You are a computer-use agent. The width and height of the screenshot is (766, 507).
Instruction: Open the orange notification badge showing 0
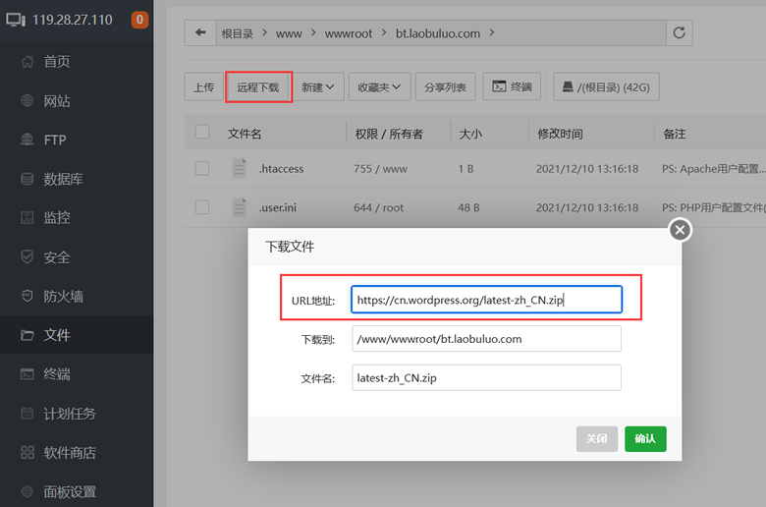[139, 20]
